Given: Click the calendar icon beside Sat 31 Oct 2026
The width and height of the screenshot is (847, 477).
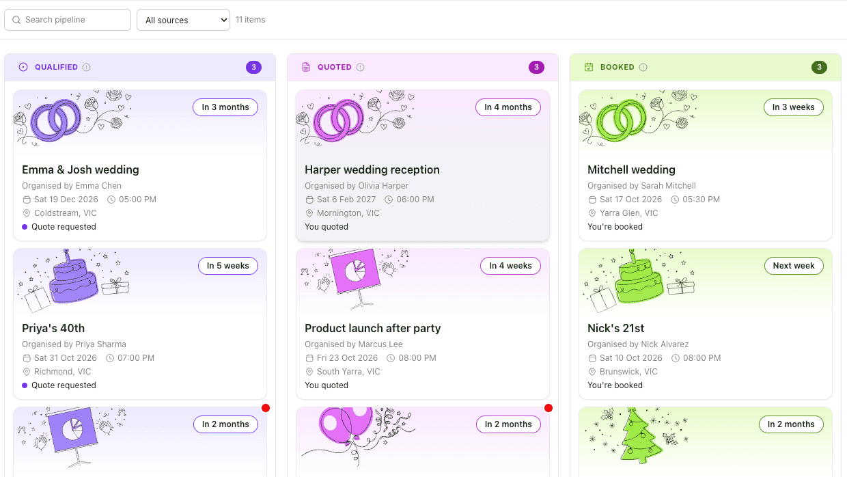Looking at the screenshot, I should [x=27, y=358].
